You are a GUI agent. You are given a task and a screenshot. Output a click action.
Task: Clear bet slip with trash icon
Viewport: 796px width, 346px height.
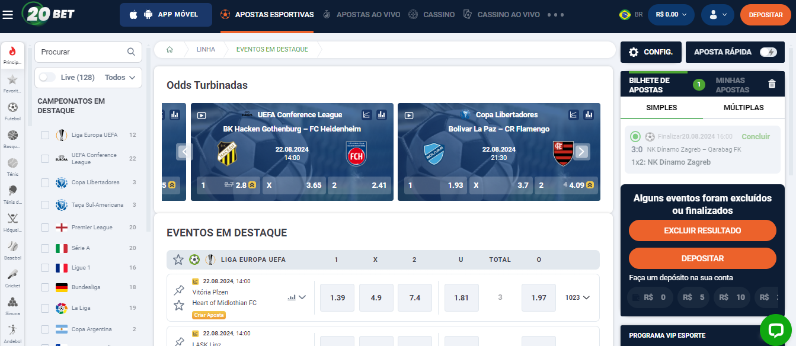pos(772,84)
